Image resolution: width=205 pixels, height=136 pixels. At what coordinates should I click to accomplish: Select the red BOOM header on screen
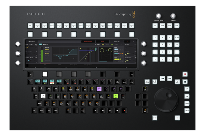[102, 41]
